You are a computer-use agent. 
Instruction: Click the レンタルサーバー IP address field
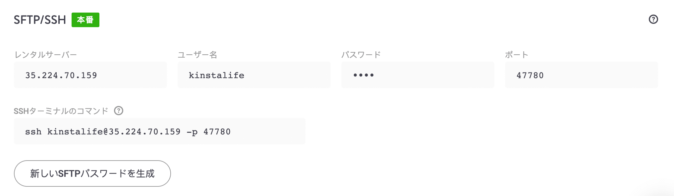click(x=90, y=75)
